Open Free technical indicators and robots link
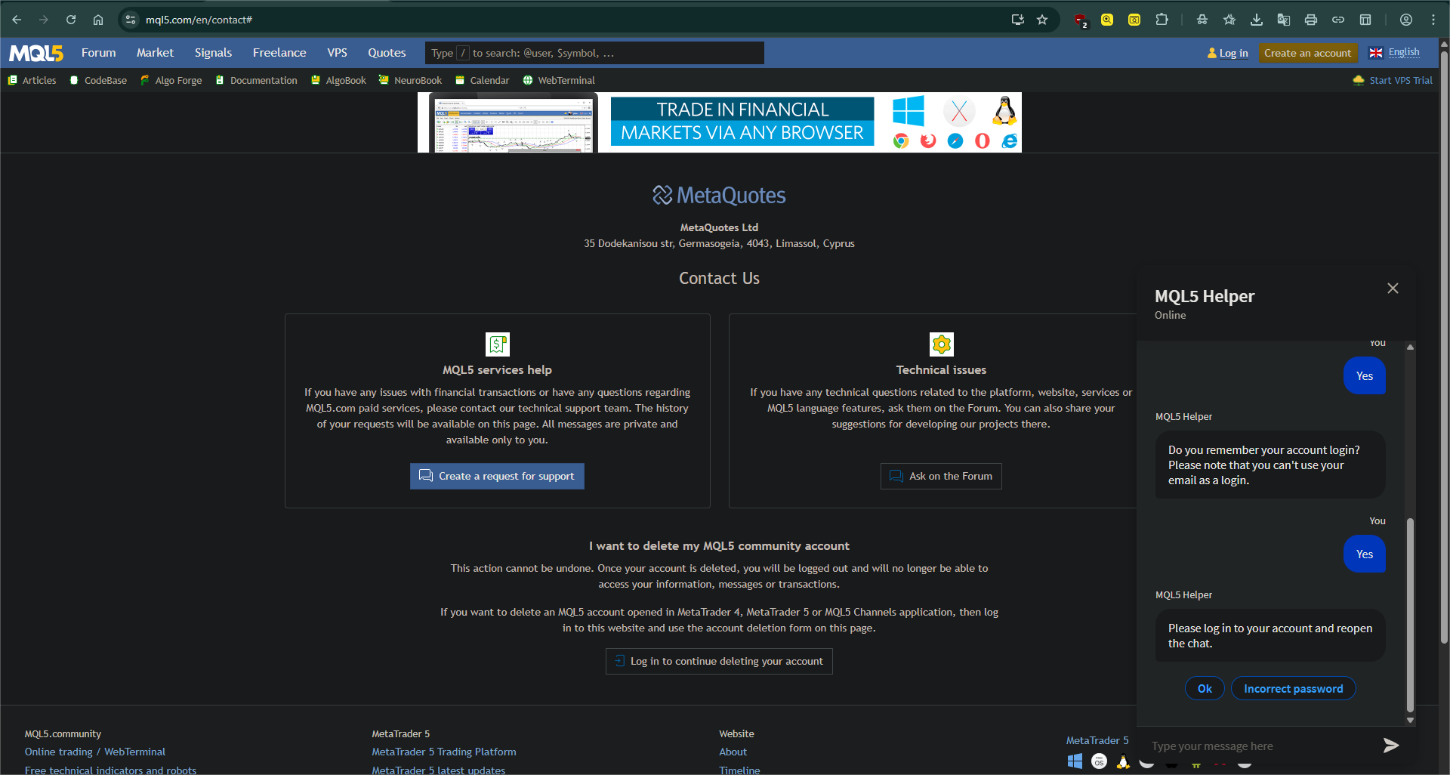Screen dimensions: 1450x775 coord(110,770)
